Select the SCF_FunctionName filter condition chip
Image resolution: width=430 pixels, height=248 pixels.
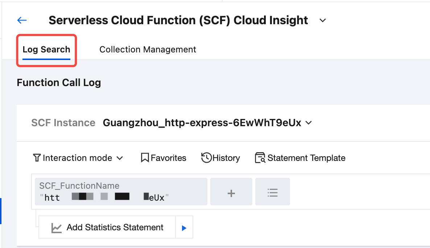[x=121, y=192]
